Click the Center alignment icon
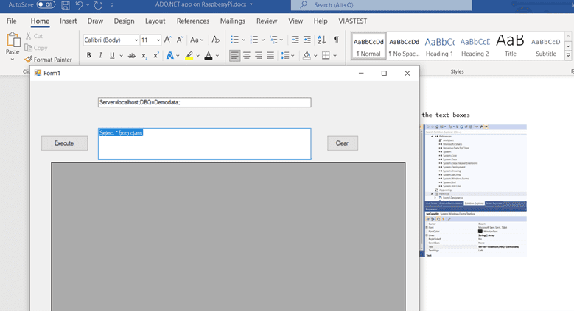 (247, 56)
